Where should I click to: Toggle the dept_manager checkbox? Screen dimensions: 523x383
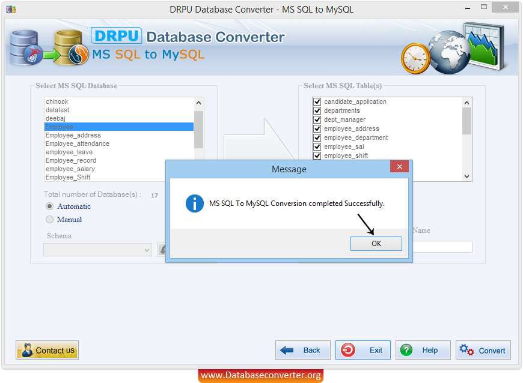tap(317, 119)
